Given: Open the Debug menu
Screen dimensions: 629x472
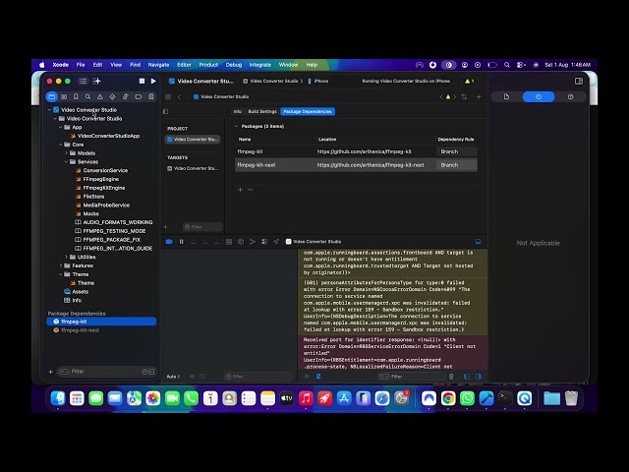Looking at the screenshot, I should pos(234,65).
